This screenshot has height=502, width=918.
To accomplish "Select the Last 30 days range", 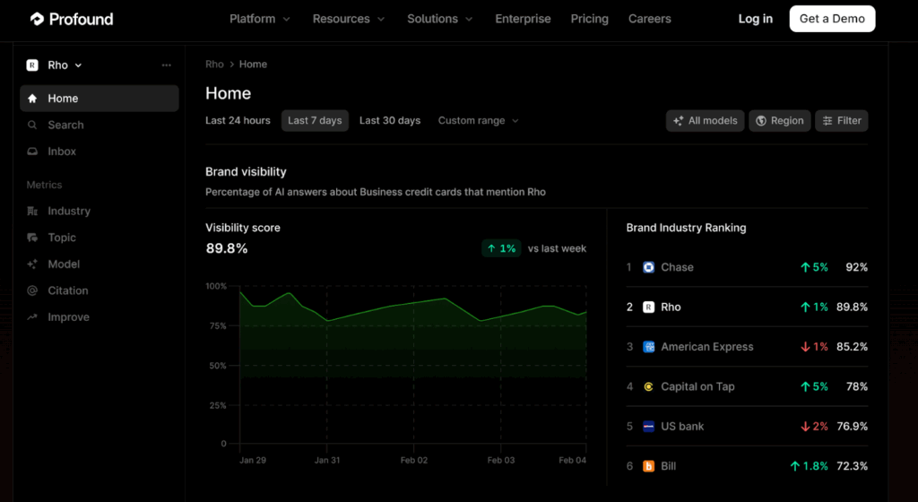I will coord(390,121).
